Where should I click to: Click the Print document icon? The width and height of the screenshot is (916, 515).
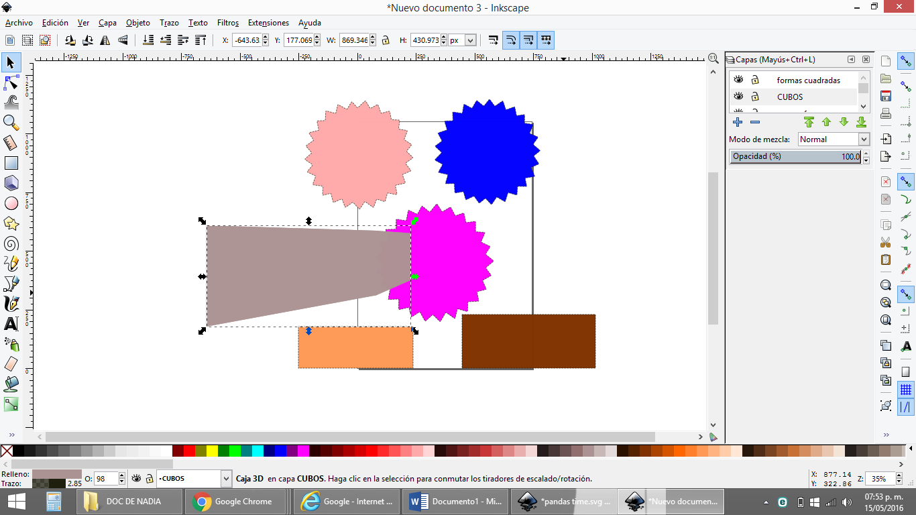pos(886,113)
